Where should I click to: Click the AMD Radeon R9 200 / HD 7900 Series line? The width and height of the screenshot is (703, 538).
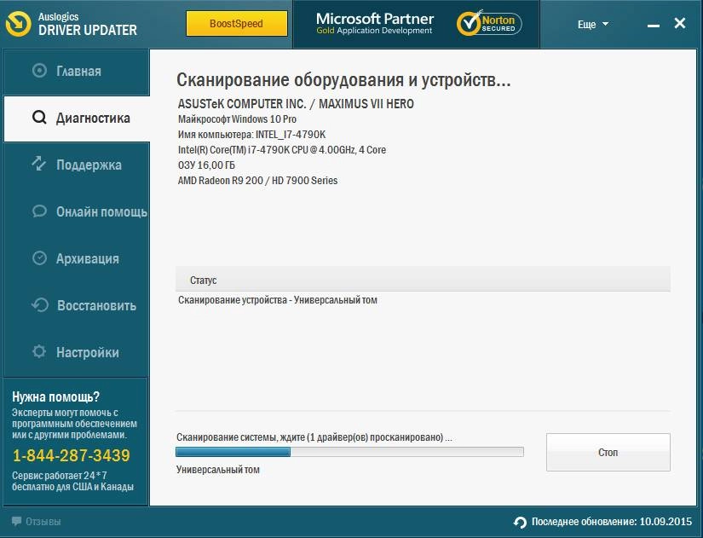[257, 181]
